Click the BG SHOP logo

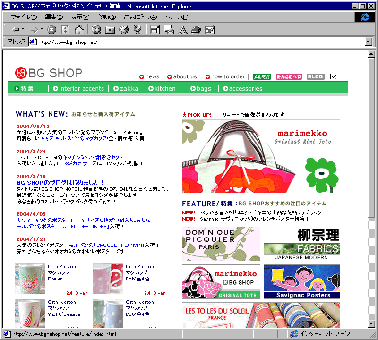tap(48, 73)
